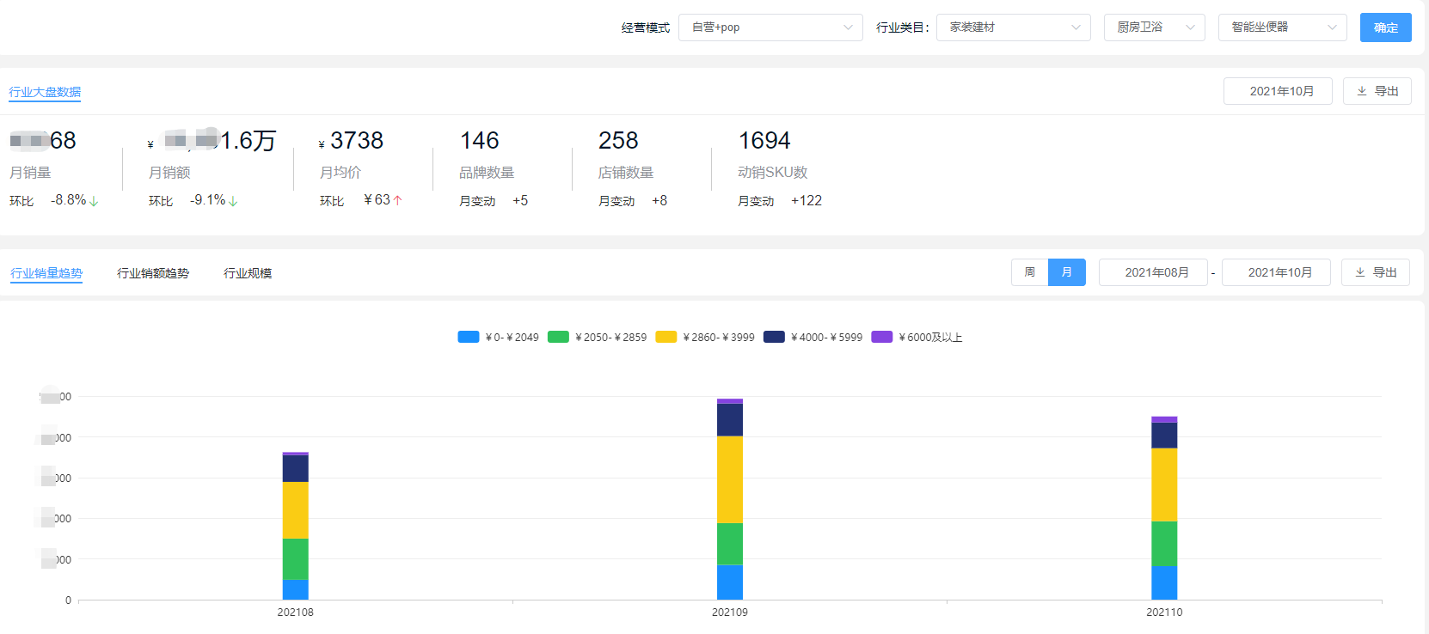
Task: Click the download icon in the top 导出 button
Action: [x=1361, y=91]
